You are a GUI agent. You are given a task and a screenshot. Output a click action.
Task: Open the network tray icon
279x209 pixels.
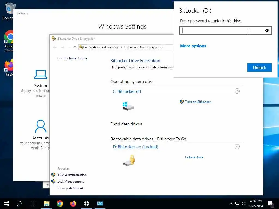click(237, 204)
